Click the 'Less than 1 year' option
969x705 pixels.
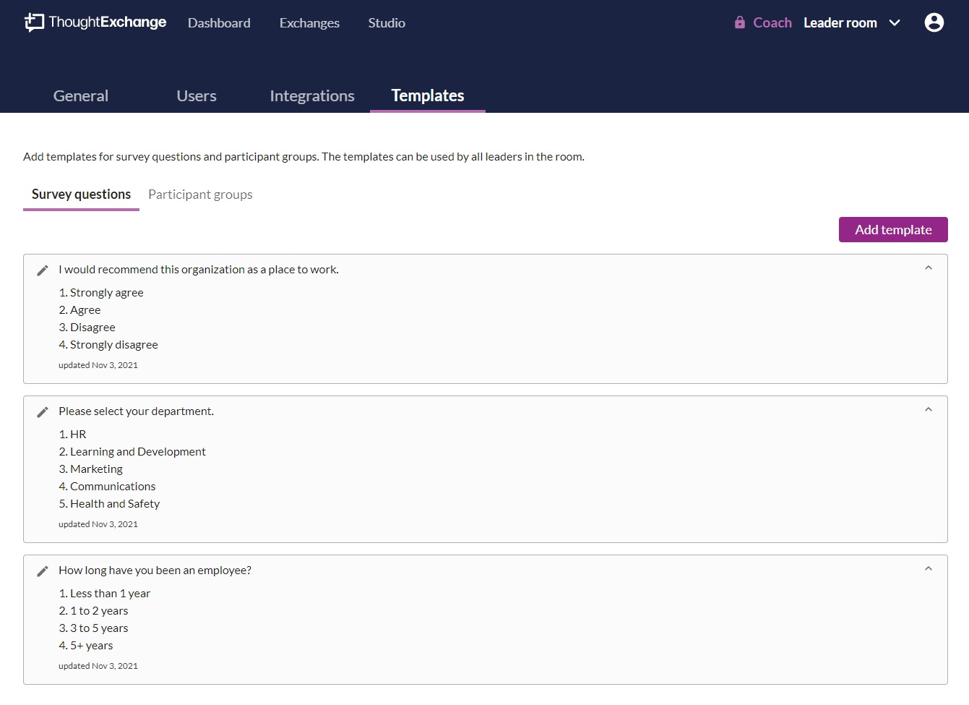coord(104,594)
